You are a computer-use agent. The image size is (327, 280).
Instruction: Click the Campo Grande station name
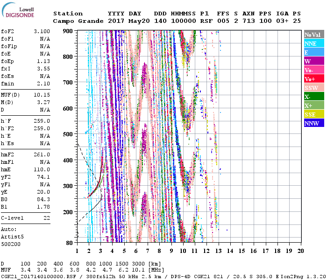click(x=77, y=21)
